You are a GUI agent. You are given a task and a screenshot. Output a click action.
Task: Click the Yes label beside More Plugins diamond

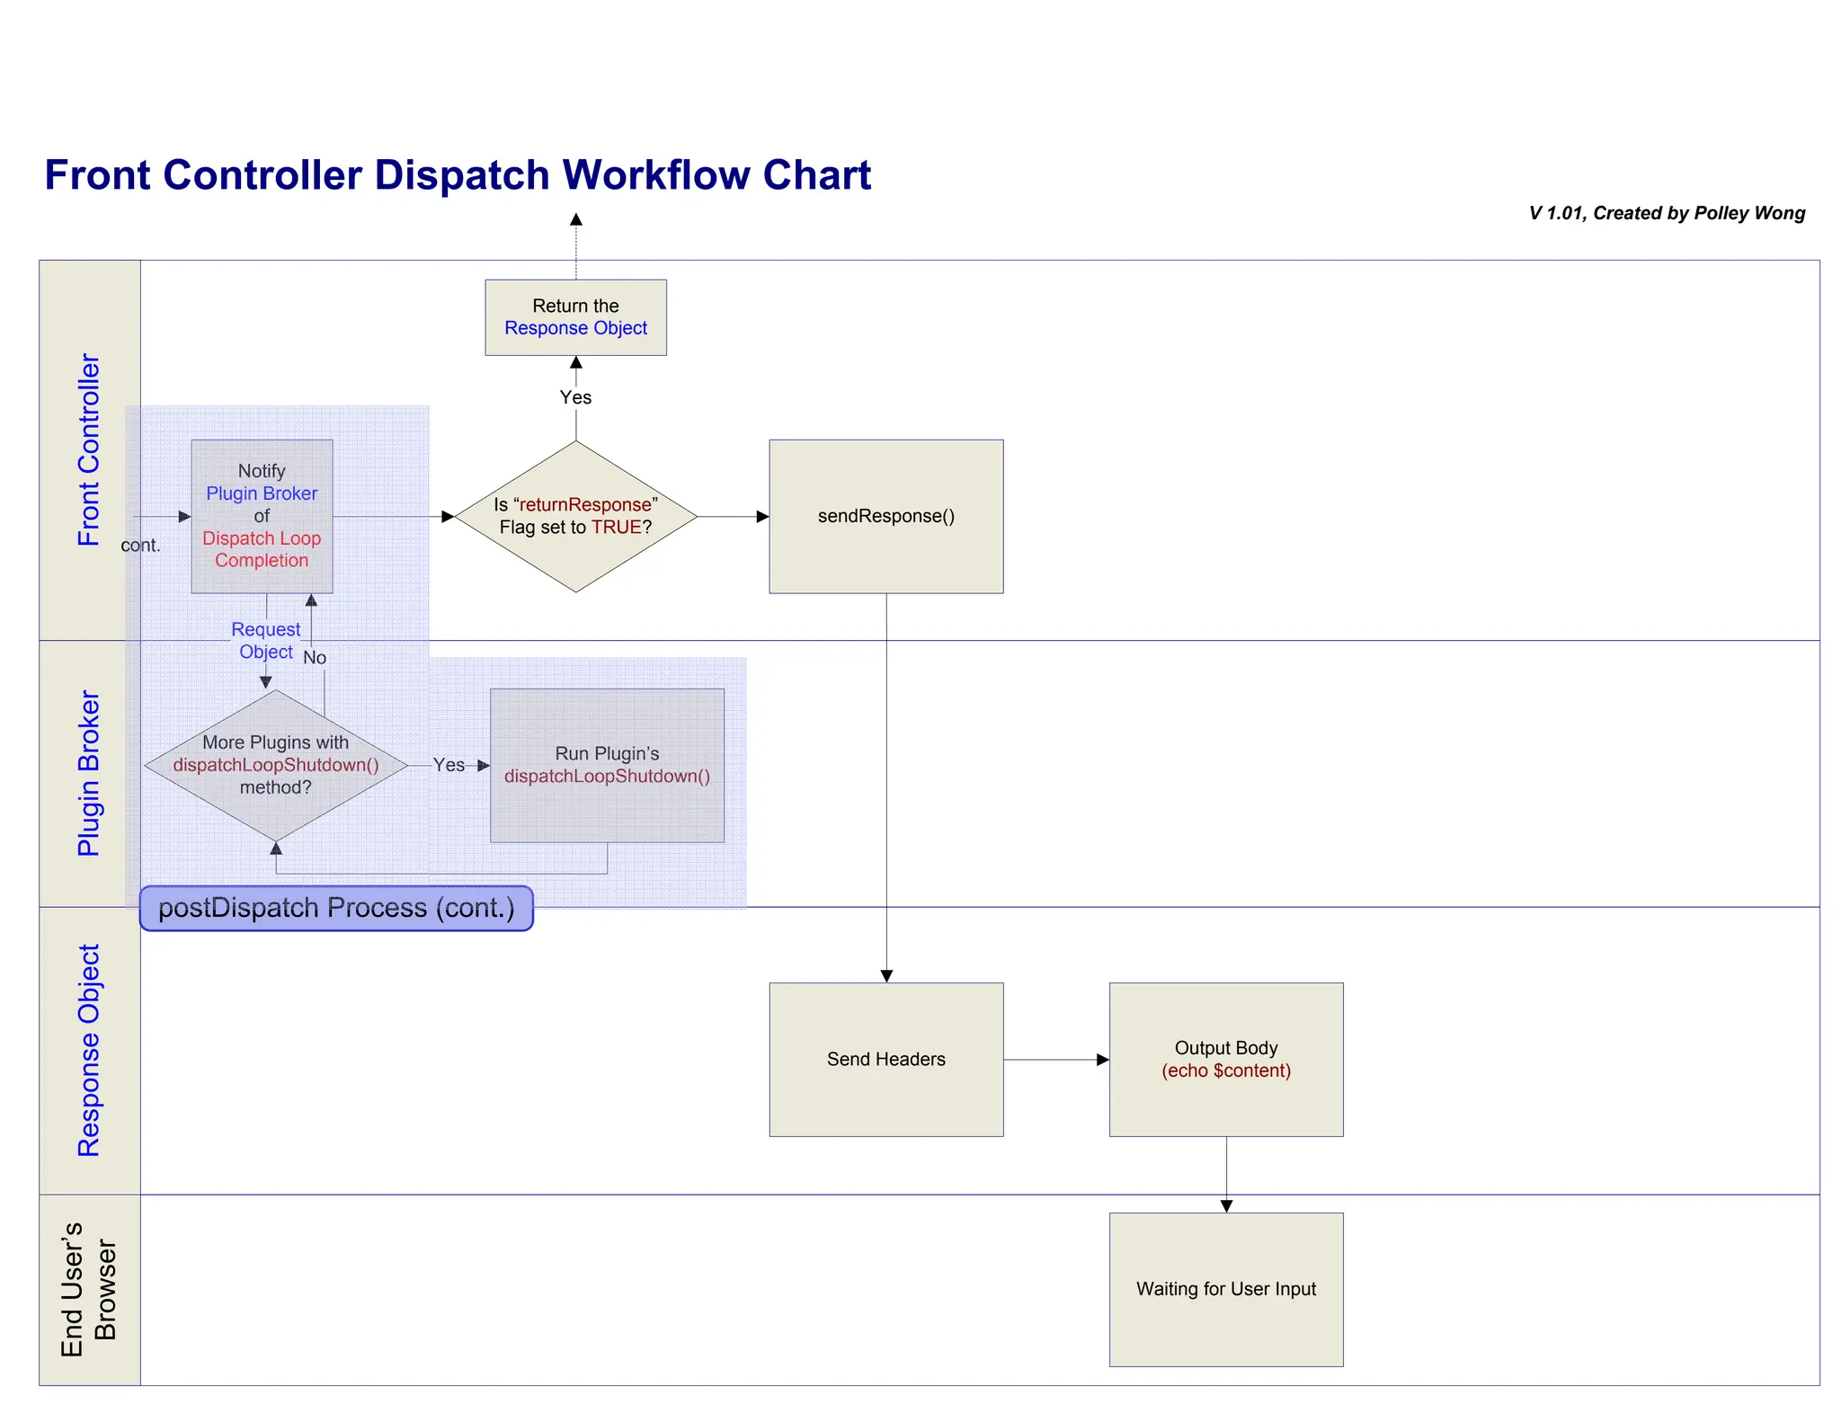pyautogui.click(x=449, y=765)
